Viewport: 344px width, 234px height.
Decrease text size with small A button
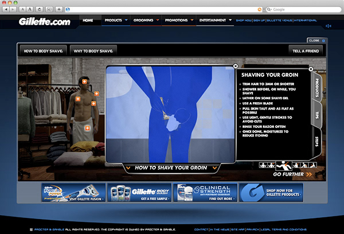22,9
